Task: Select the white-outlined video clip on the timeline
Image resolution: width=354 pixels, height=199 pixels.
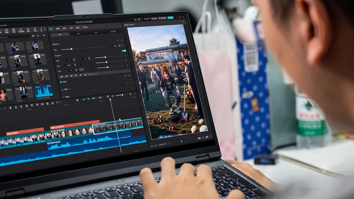Action: tap(118, 127)
